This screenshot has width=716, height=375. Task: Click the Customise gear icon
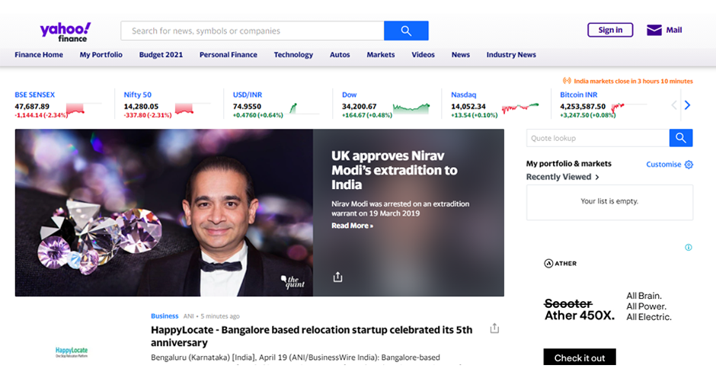coord(689,165)
